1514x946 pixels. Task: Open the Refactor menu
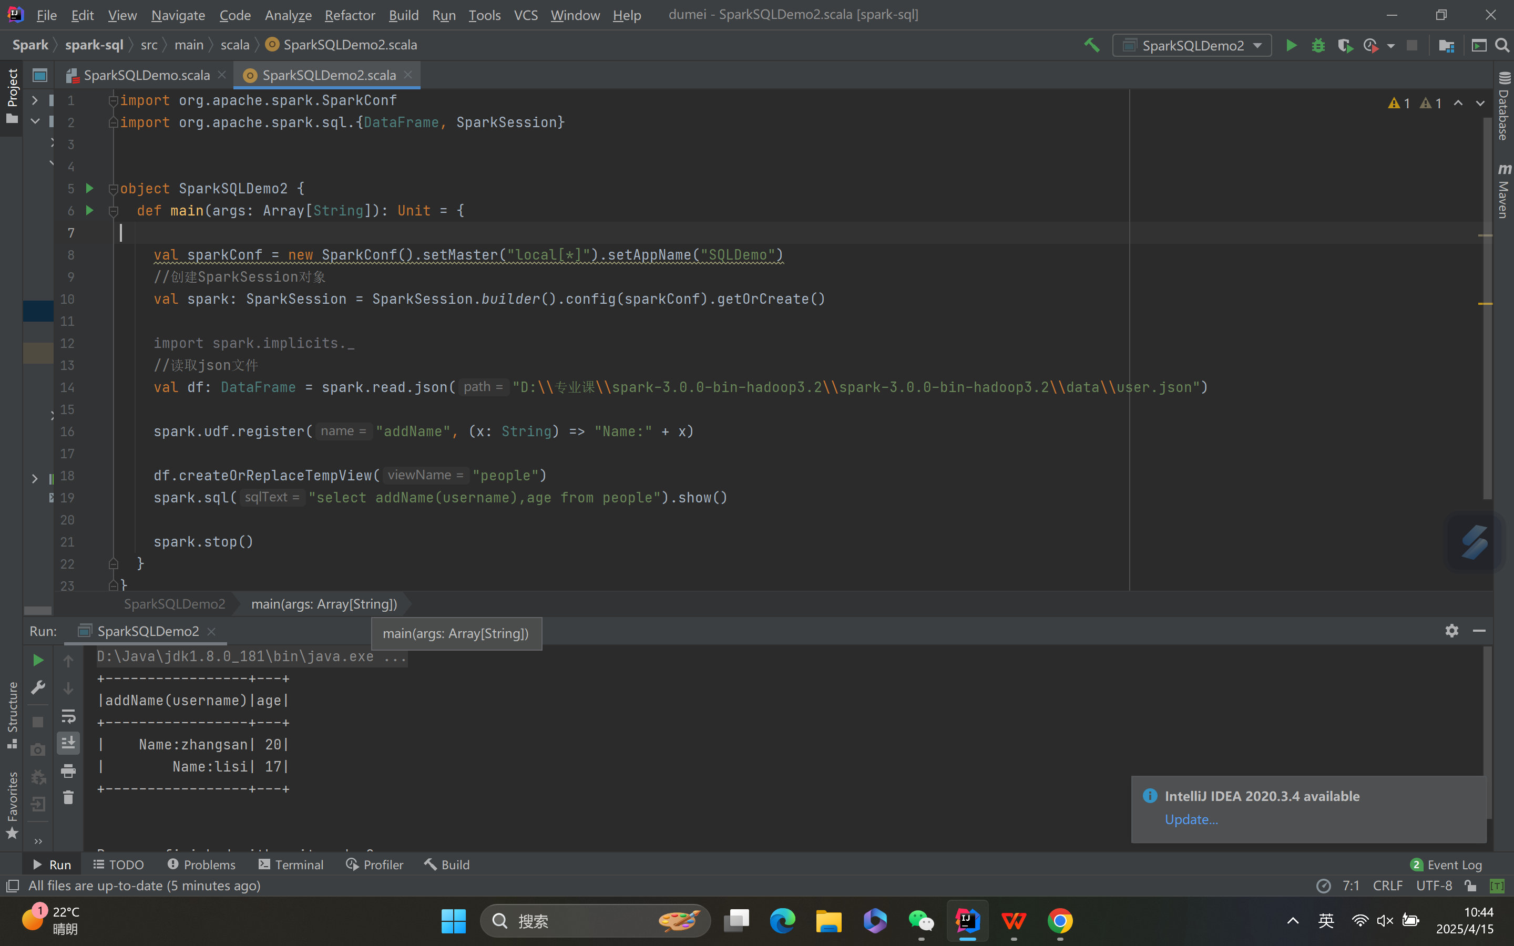tap(350, 15)
